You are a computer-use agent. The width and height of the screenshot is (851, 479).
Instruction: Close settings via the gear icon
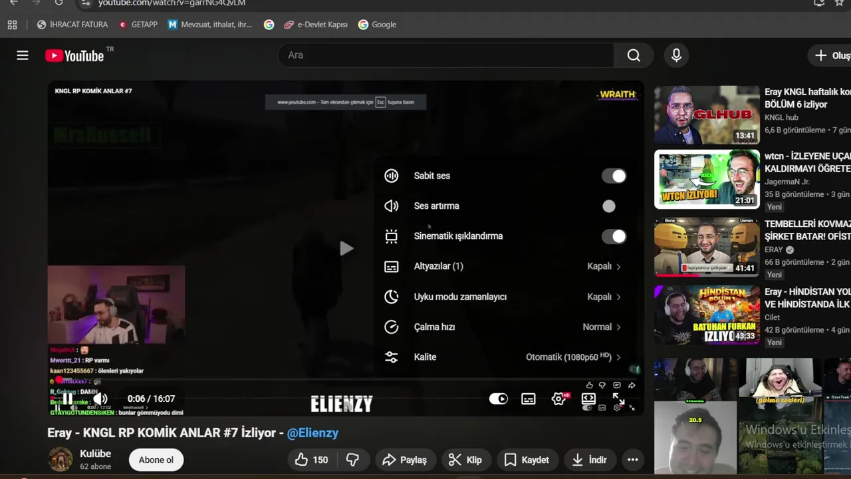pos(559,399)
